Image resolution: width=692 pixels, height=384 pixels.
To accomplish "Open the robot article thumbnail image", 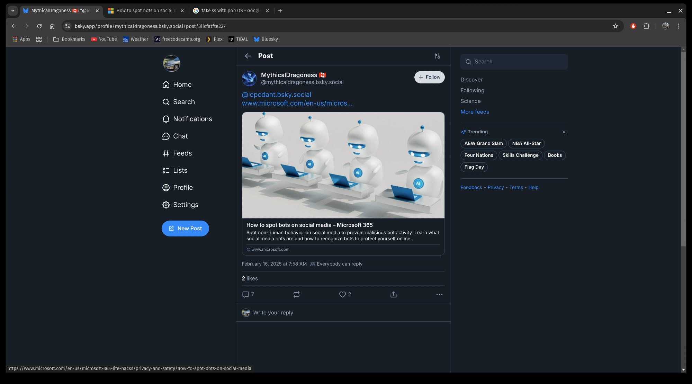I will 343,165.
